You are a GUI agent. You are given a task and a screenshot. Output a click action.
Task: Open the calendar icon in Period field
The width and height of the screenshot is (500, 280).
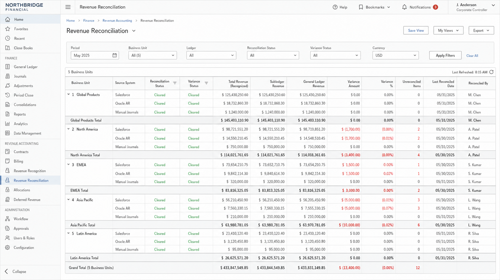[115, 55]
